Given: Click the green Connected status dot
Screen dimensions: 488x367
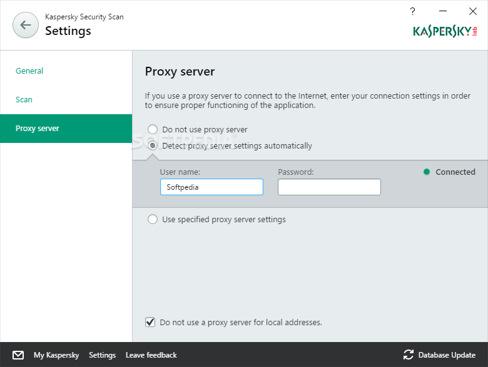Looking at the screenshot, I should [427, 172].
